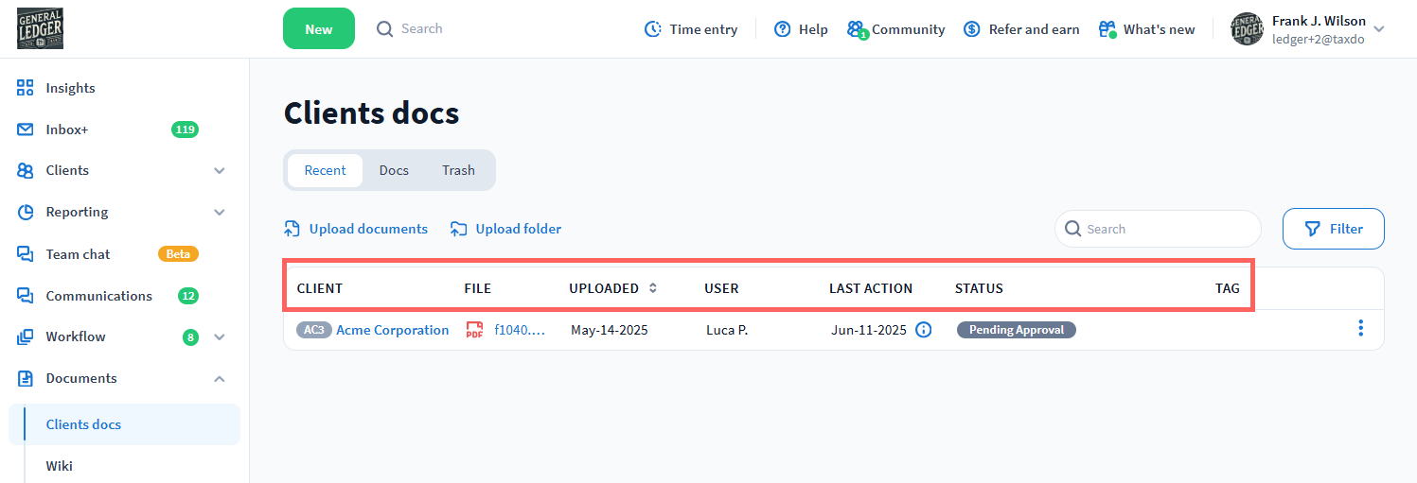Expand the Reporting sidebar section
This screenshot has height=483, width=1417.
click(x=220, y=213)
